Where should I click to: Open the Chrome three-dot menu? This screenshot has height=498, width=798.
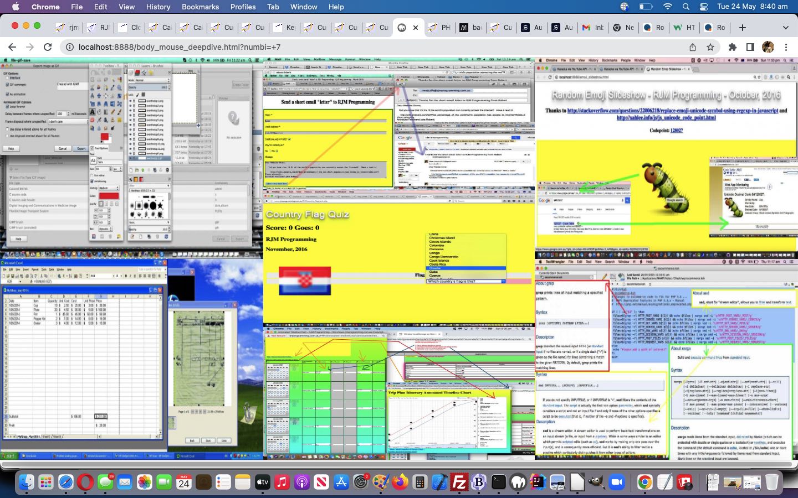pos(786,47)
